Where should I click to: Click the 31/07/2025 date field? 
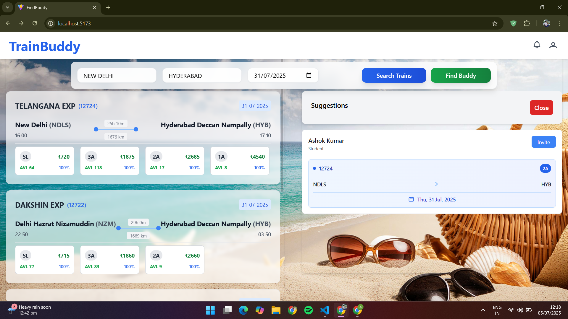pos(283,76)
